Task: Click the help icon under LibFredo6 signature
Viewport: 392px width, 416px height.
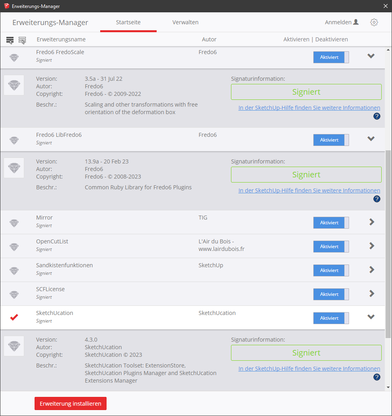Action: tap(377, 199)
